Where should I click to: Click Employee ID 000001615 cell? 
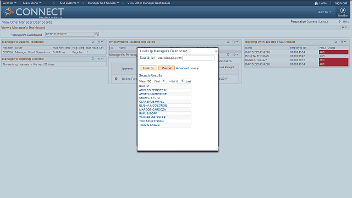pos(297,60)
